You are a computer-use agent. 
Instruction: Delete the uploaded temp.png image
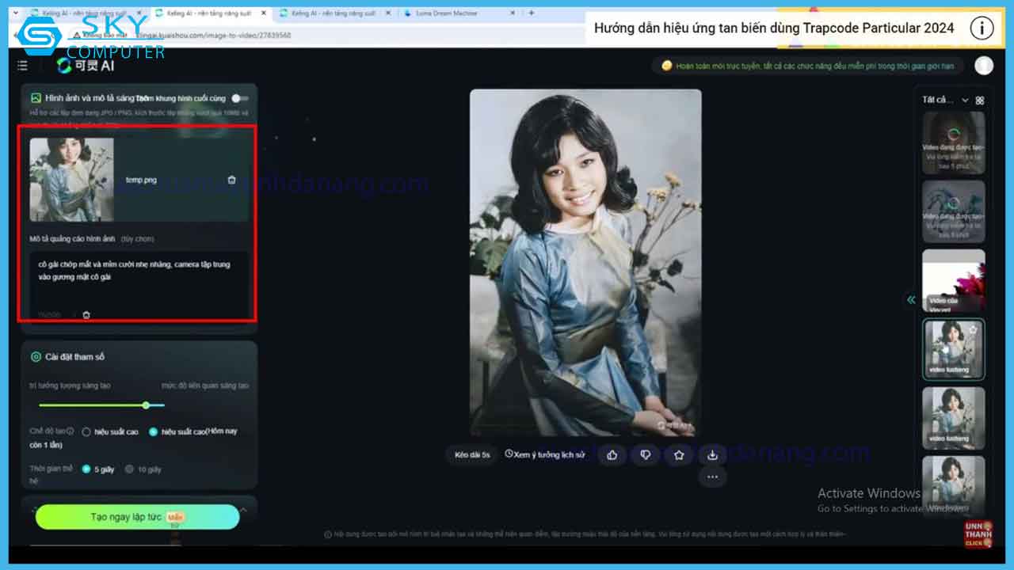(231, 180)
